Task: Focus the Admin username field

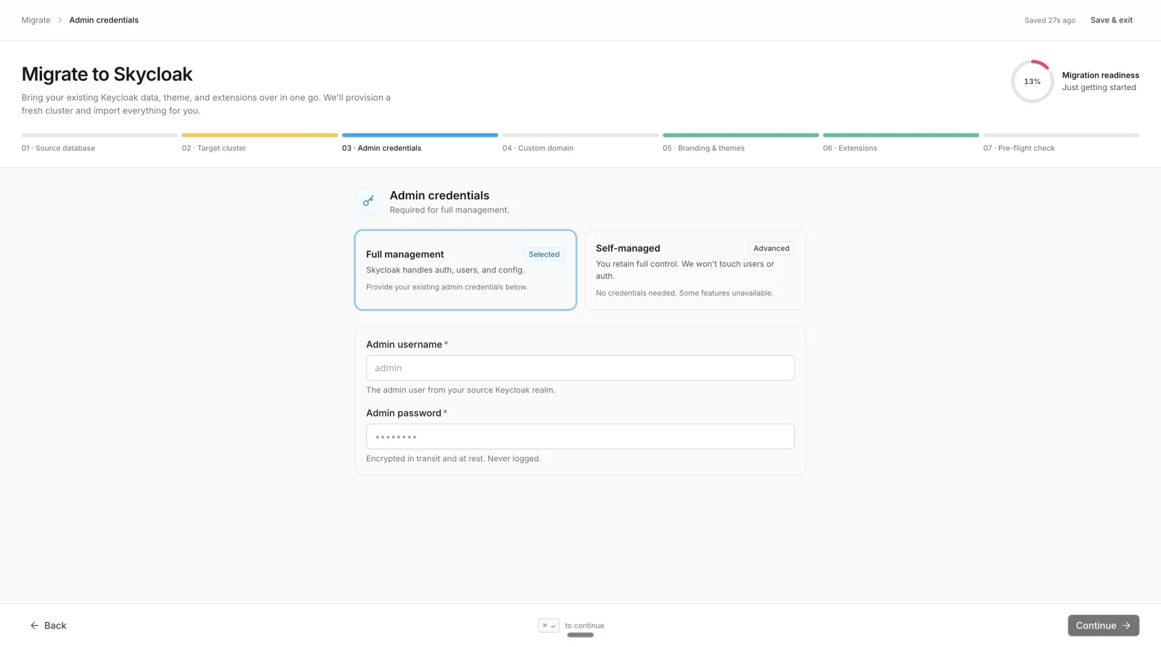Action: 580,368
